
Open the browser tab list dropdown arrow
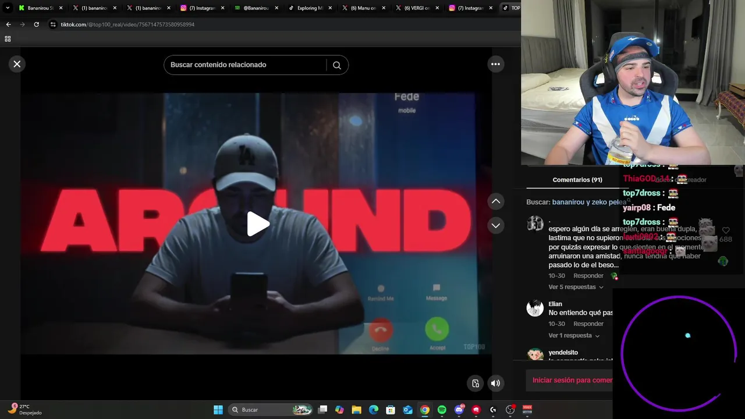point(8,8)
